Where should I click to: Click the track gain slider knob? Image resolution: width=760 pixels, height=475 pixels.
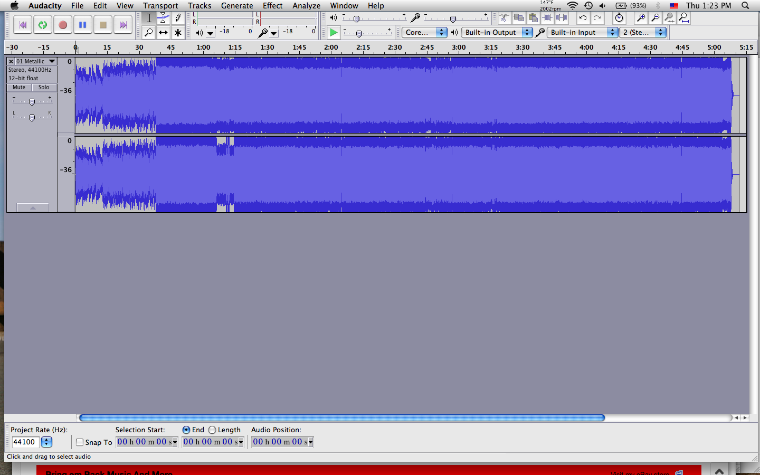pyautogui.click(x=32, y=102)
